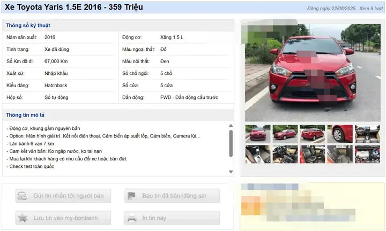386x231 pixels.
Task: Click the view count 'Xem 9 lượt'
Action: (x=371, y=9)
